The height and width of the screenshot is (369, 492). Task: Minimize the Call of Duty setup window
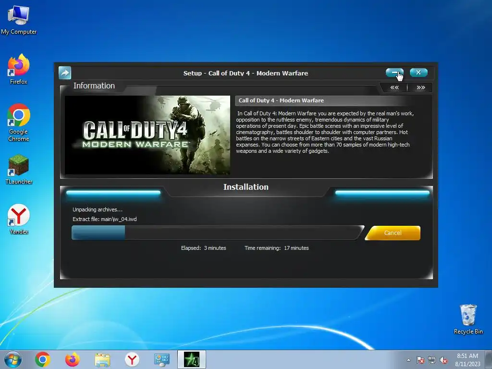click(394, 73)
